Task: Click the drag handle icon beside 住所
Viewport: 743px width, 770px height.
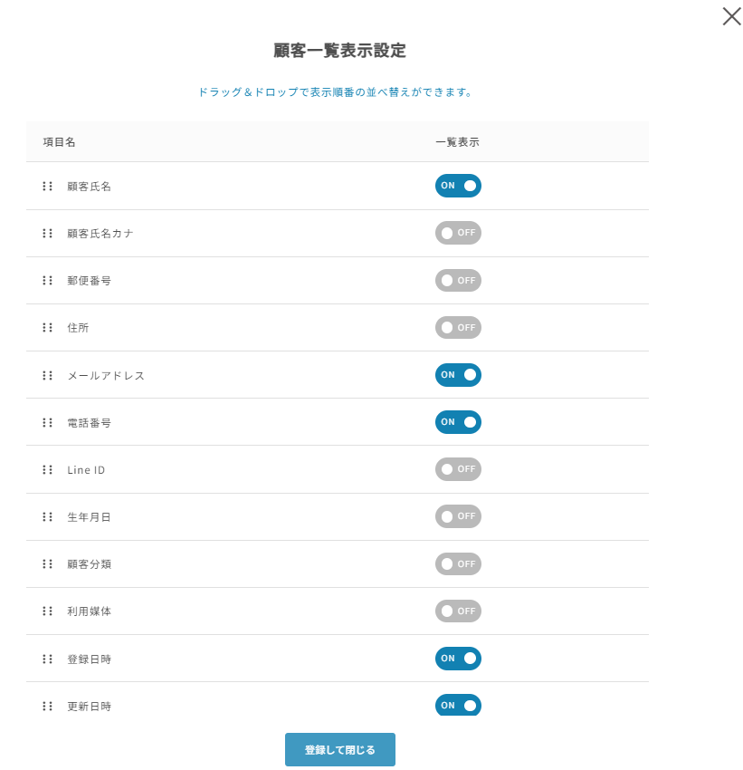Action: [48, 328]
